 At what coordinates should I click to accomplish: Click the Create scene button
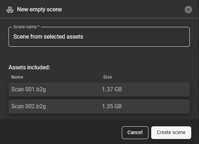[171, 133]
